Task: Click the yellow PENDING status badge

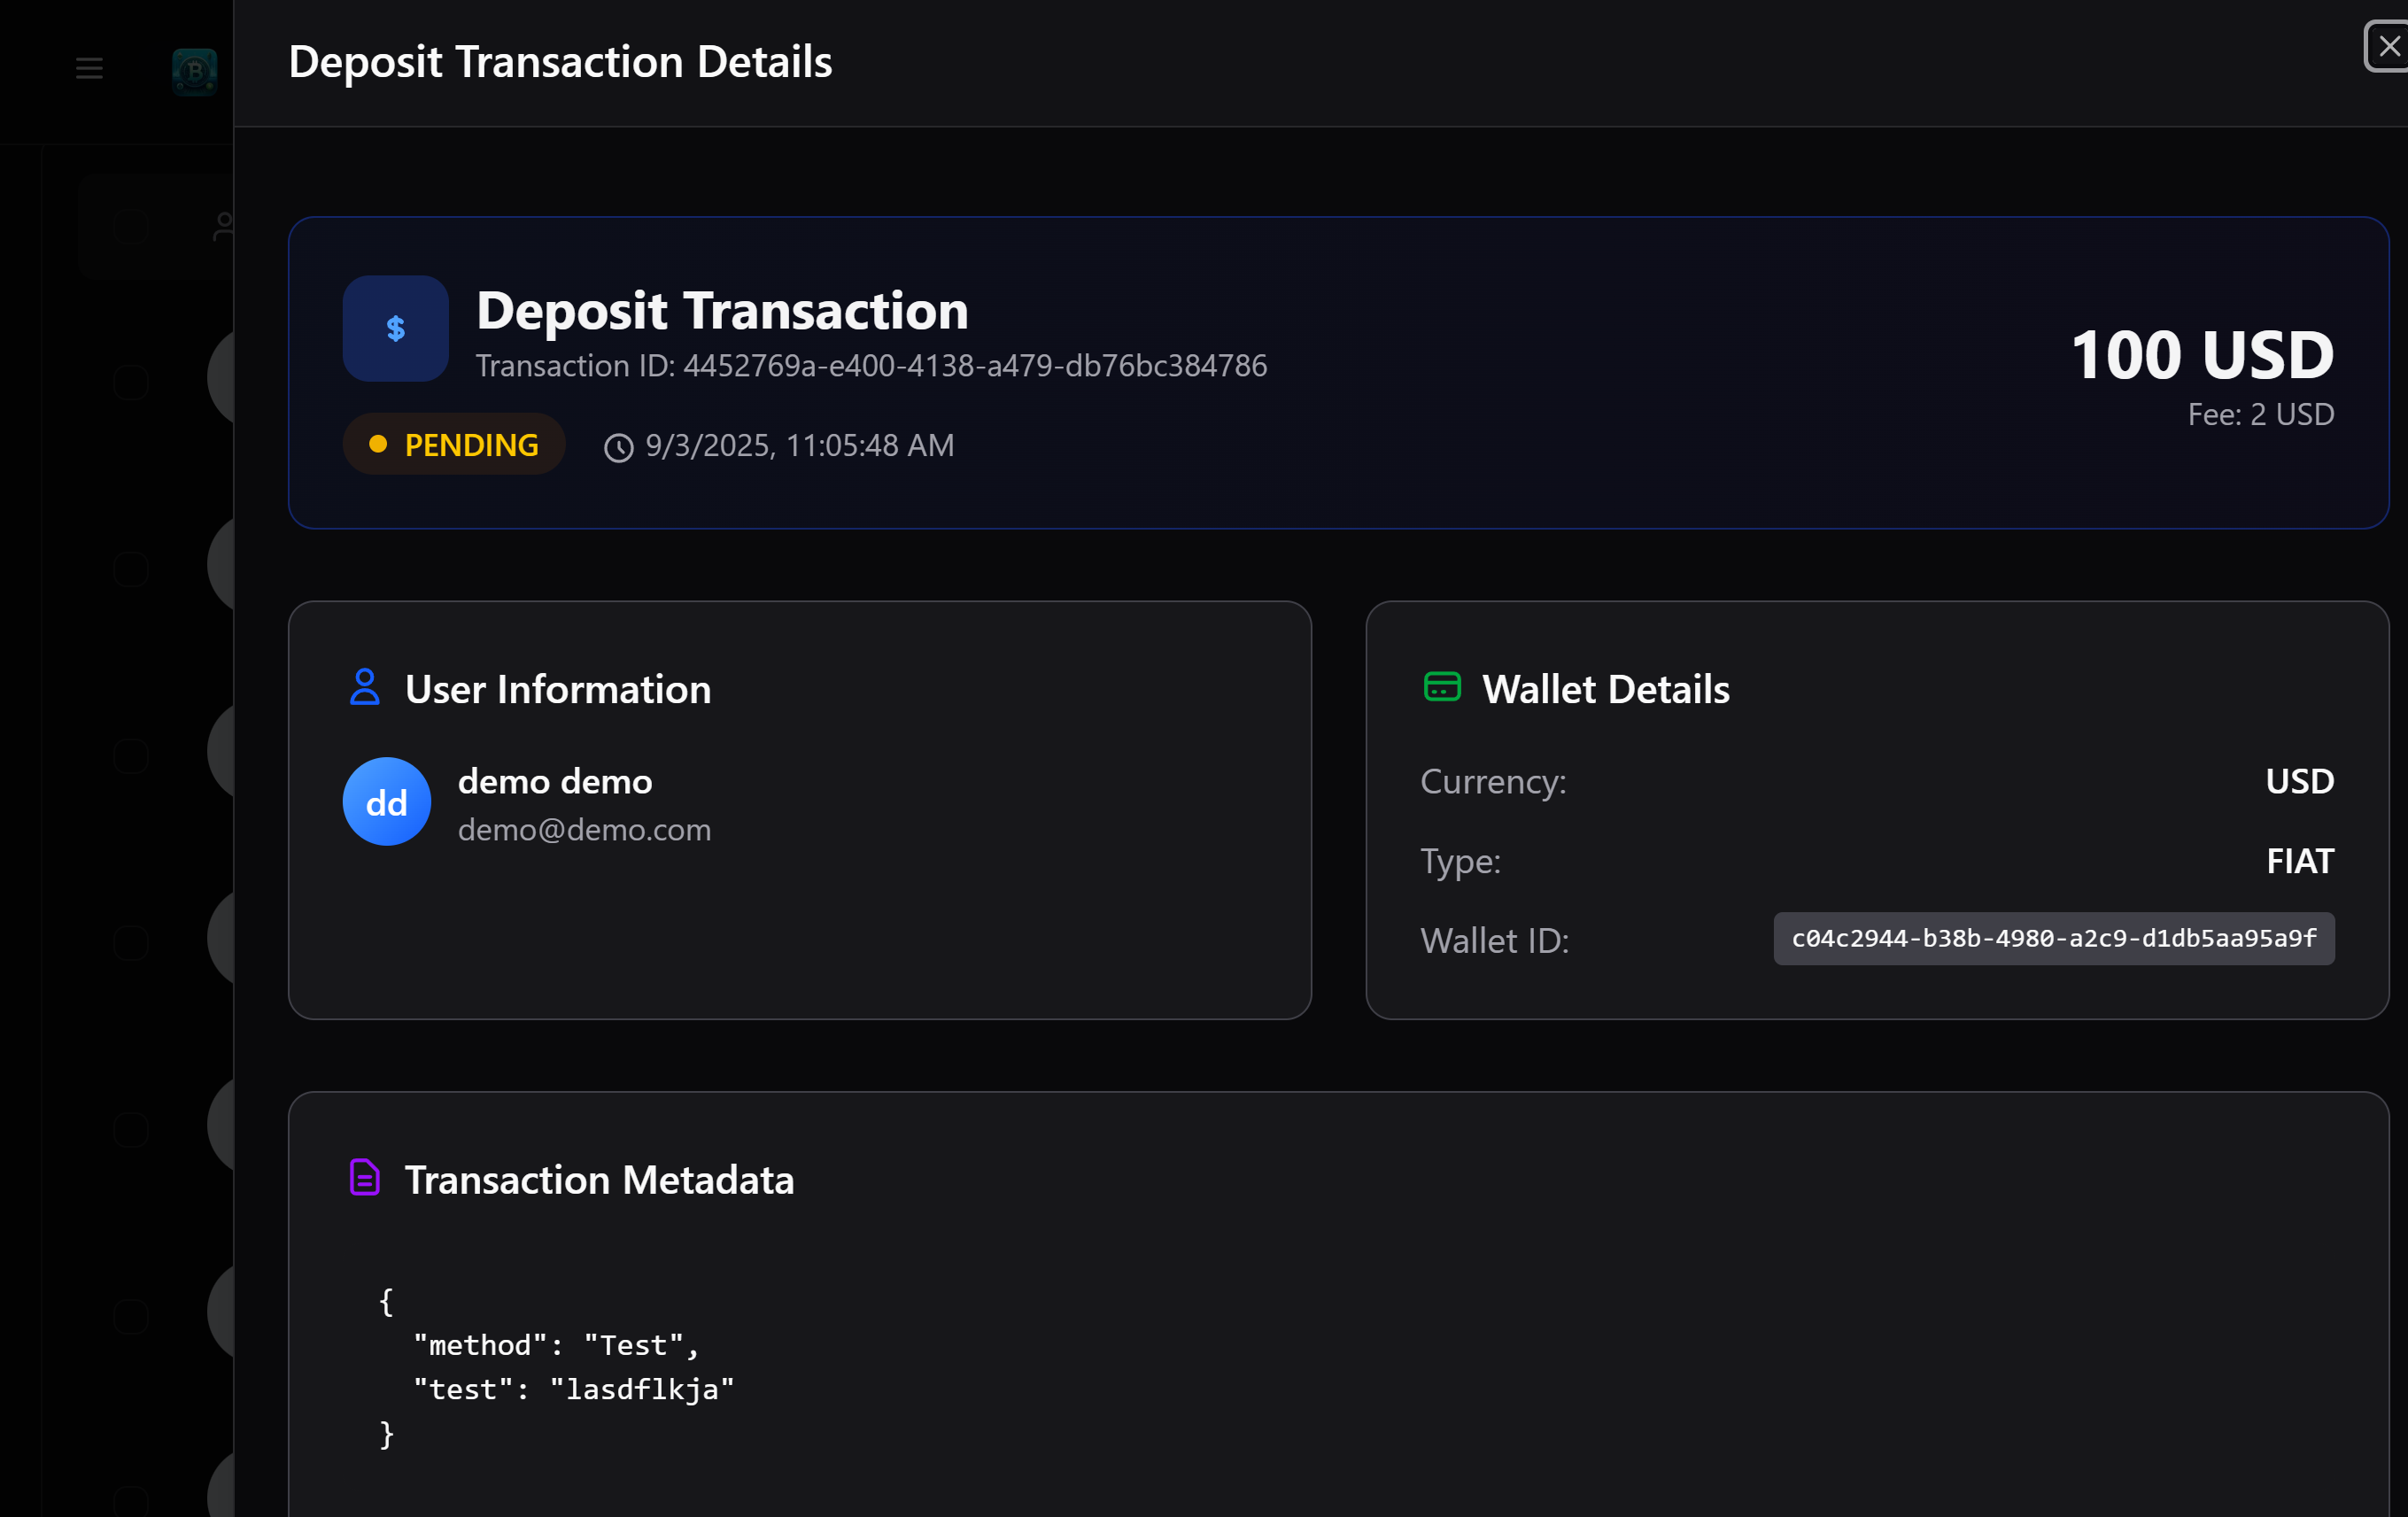Action: pyautogui.click(x=454, y=445)
